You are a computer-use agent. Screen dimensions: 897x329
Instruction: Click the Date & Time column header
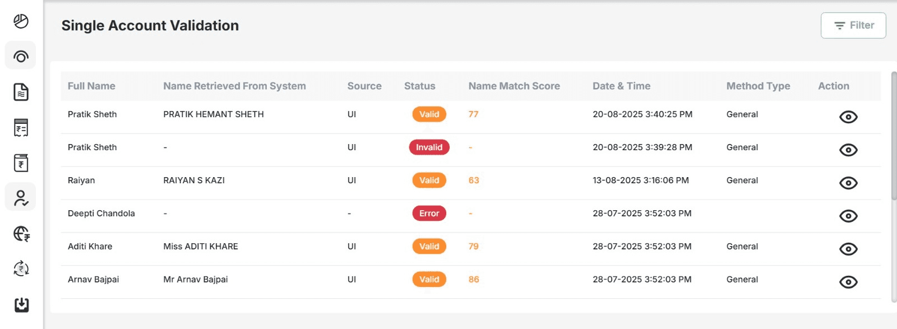[621, 86]
